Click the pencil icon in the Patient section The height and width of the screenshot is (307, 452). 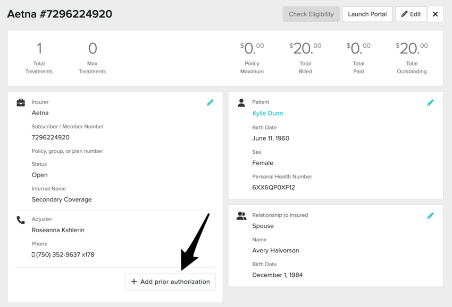[x=430, y=103]
